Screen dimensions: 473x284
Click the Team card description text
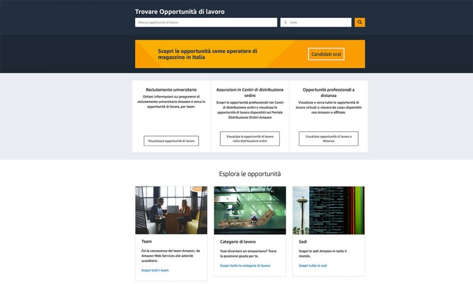pos(170,256)
